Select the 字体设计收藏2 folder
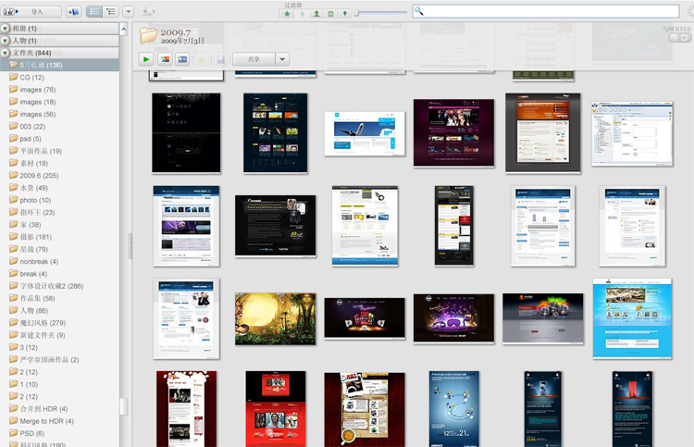The image size is (694, 447). click(x=51, y=286)
